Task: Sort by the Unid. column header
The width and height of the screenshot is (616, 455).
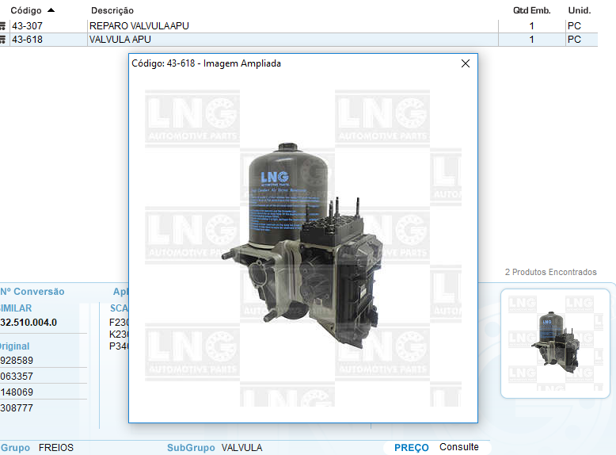Action: point(580,10)
